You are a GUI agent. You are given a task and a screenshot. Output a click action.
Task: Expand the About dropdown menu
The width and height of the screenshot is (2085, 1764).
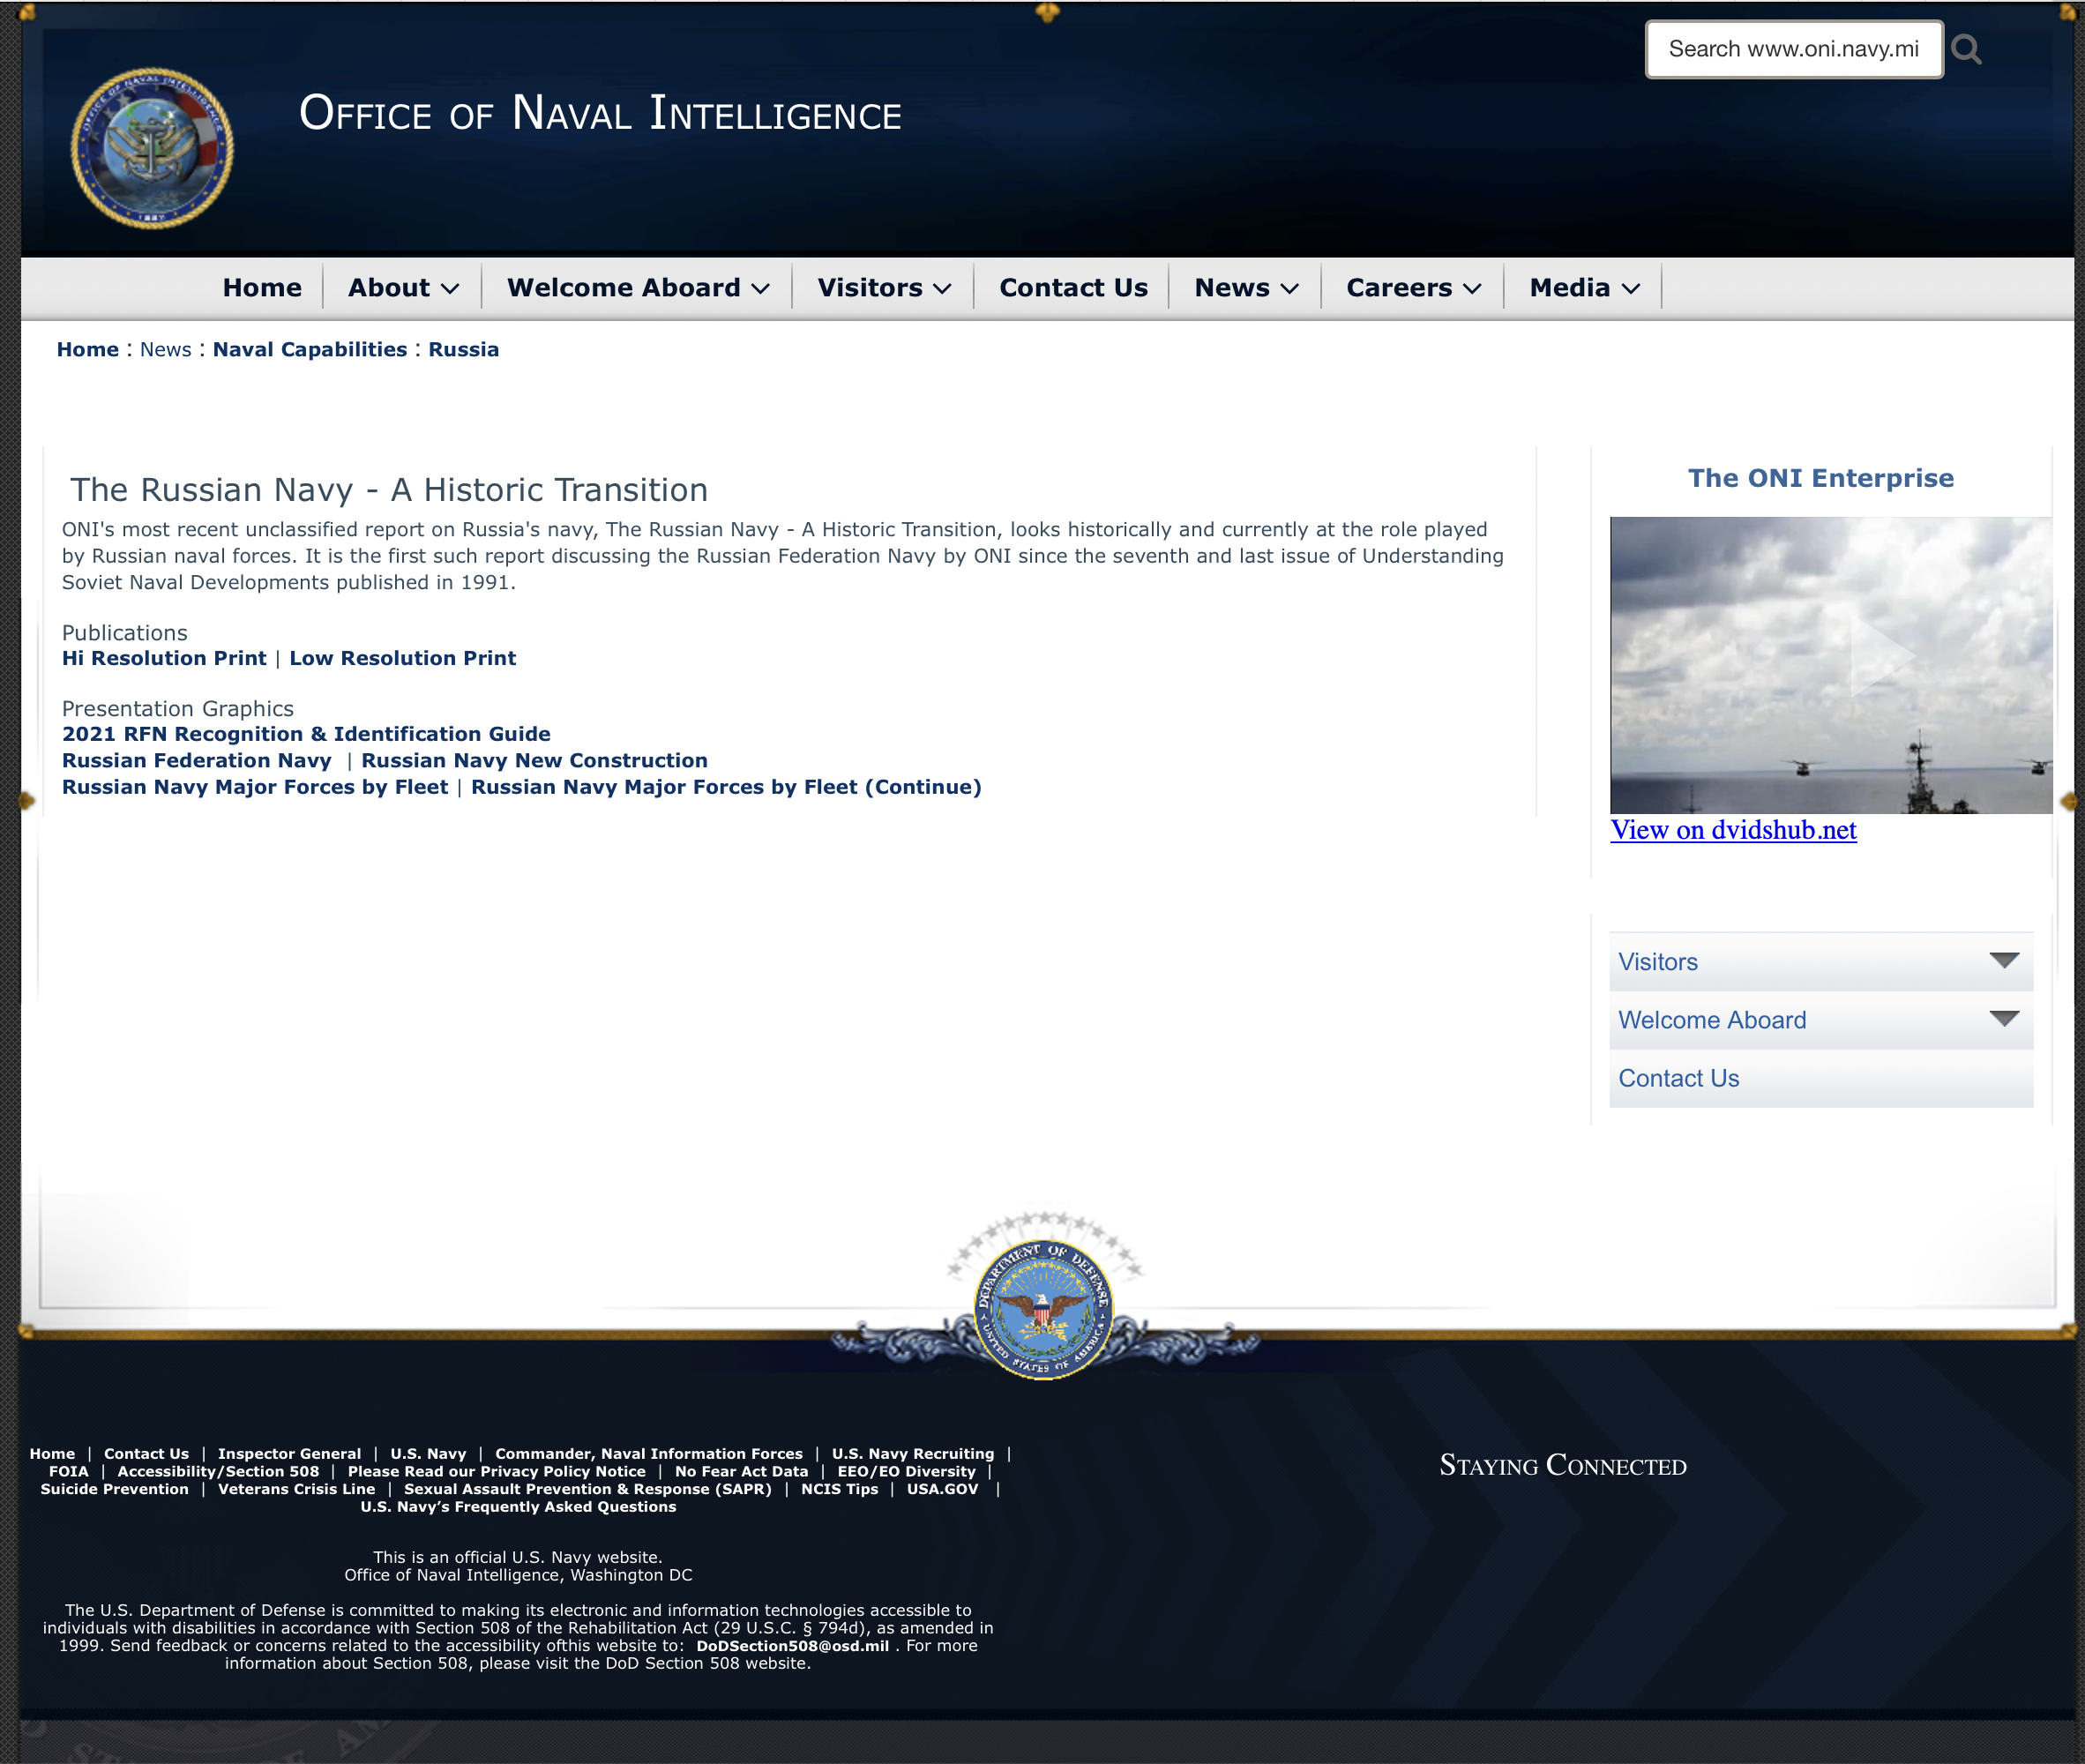click(x=403, y=288)
